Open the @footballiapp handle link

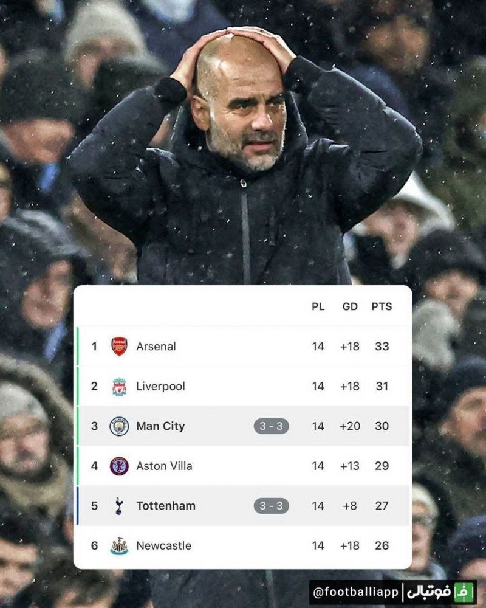(x=356, y=592)
